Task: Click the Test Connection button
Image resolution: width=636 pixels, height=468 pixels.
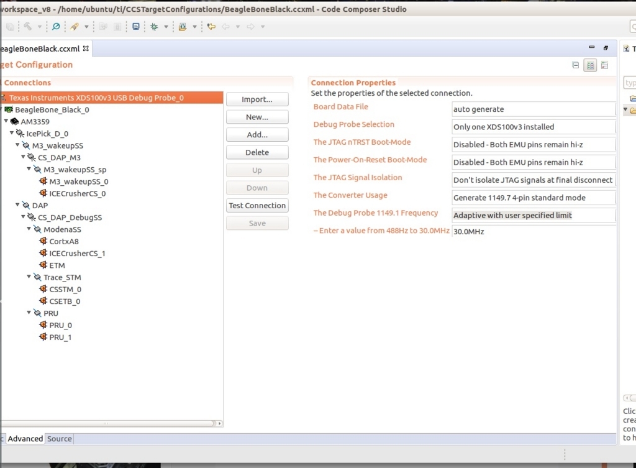Action: [257, 205]
